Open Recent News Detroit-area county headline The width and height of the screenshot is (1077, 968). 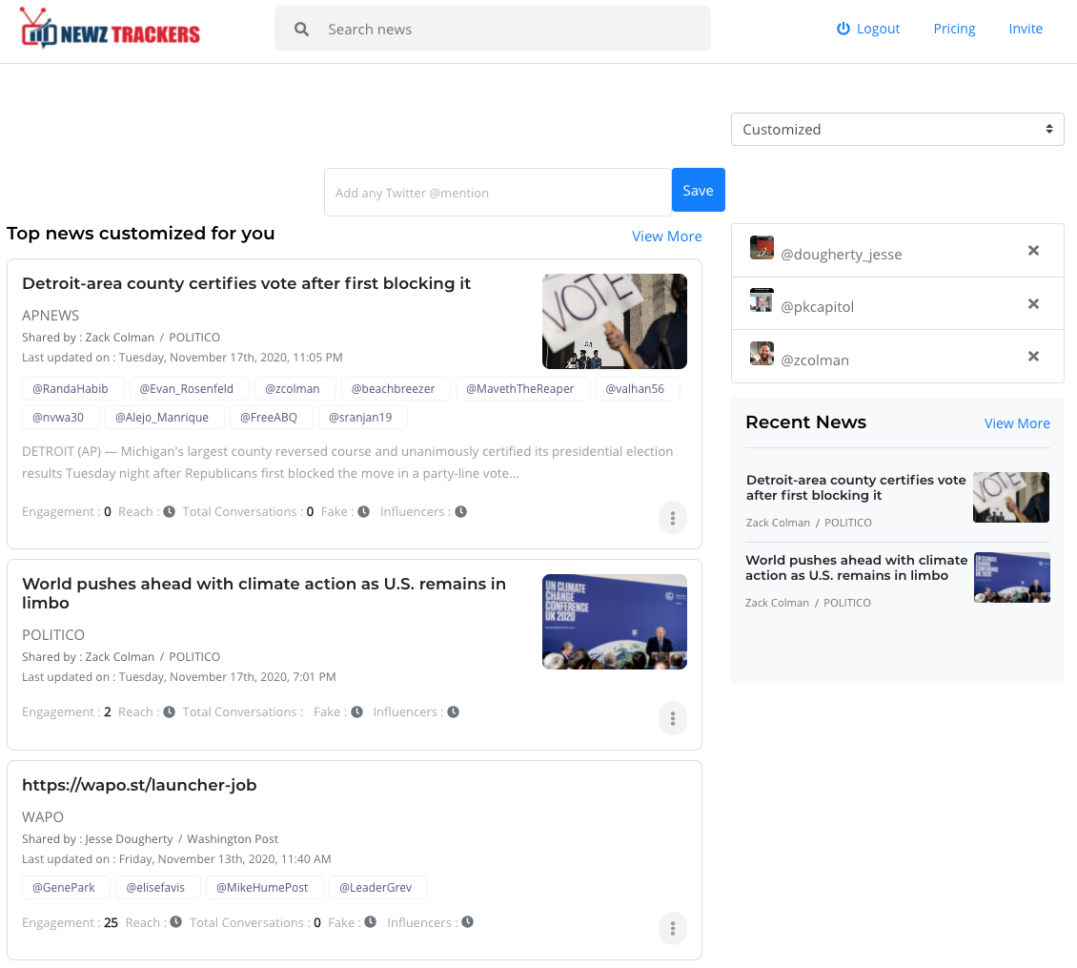[856, 487]
